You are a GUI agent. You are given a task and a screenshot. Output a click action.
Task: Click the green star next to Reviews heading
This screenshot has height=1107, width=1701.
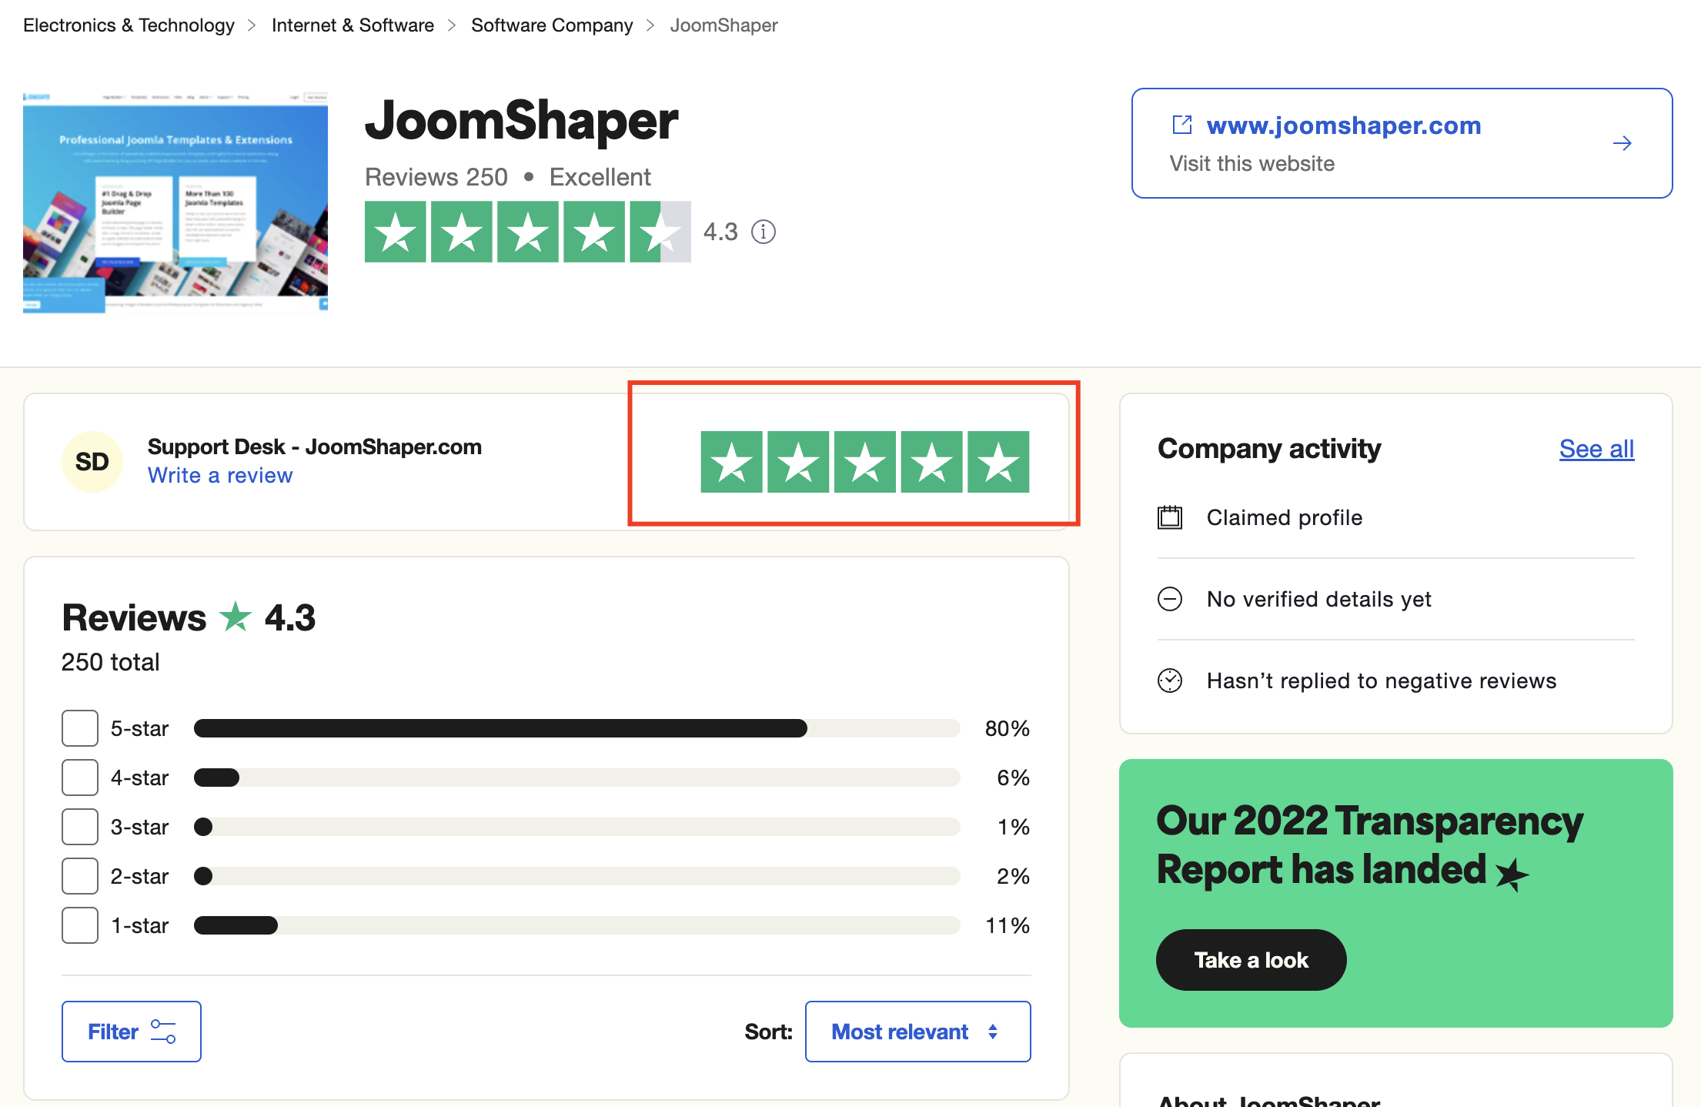click(236, 617)
